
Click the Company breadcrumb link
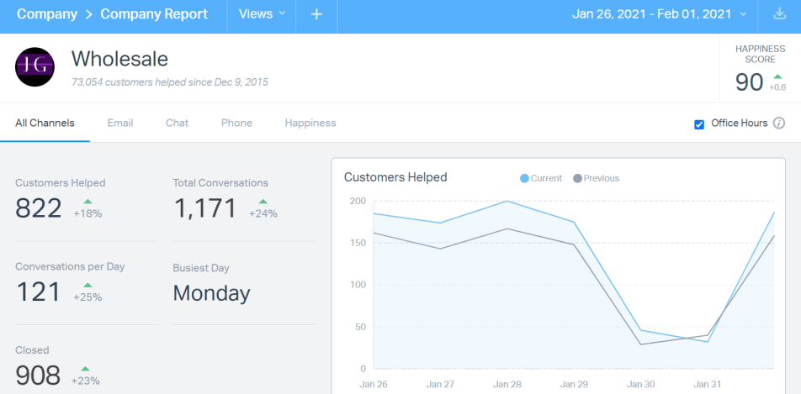(x=47, y=15)
